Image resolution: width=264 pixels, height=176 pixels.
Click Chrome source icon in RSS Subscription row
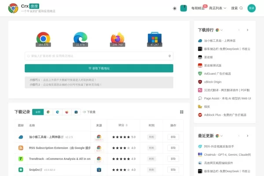point(99,147)
